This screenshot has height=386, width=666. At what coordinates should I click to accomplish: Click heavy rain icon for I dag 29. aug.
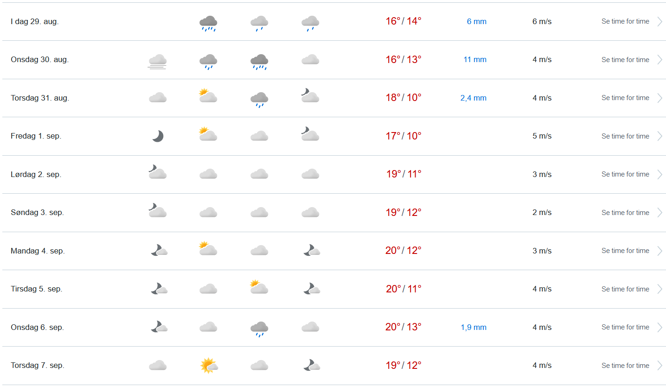[x=208, y=23]
